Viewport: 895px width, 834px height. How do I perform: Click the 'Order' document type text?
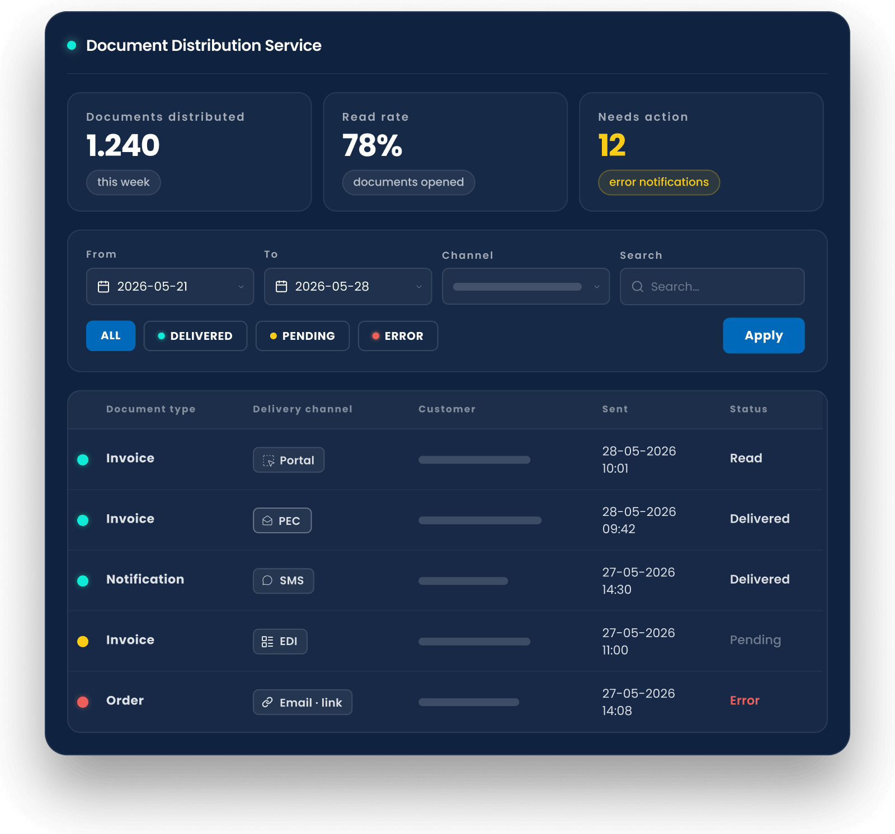(x=125, y=701)
